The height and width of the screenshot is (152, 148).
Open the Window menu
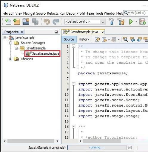pyautogui.click(x=110, y=13)
